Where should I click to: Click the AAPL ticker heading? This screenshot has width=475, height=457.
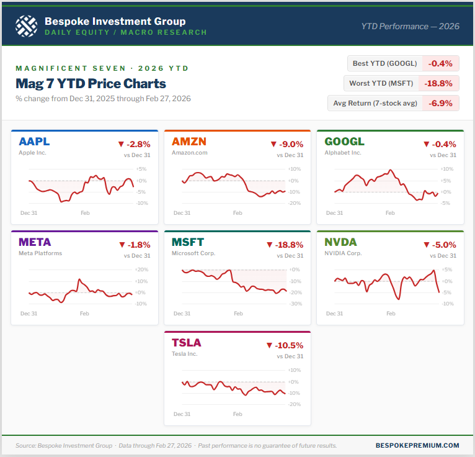click(x=34, y=141)
